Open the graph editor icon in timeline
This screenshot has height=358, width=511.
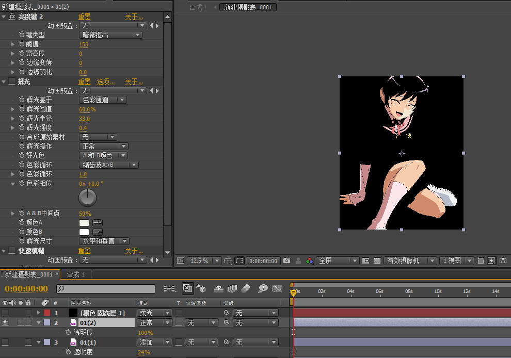[278, 288]
